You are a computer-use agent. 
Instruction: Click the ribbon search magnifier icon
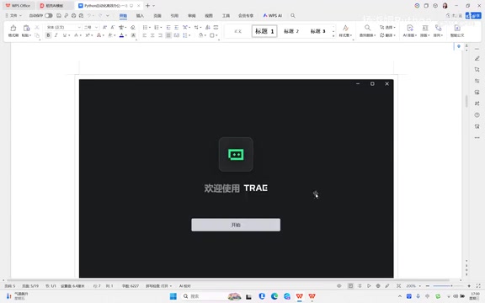pos(293,15)
